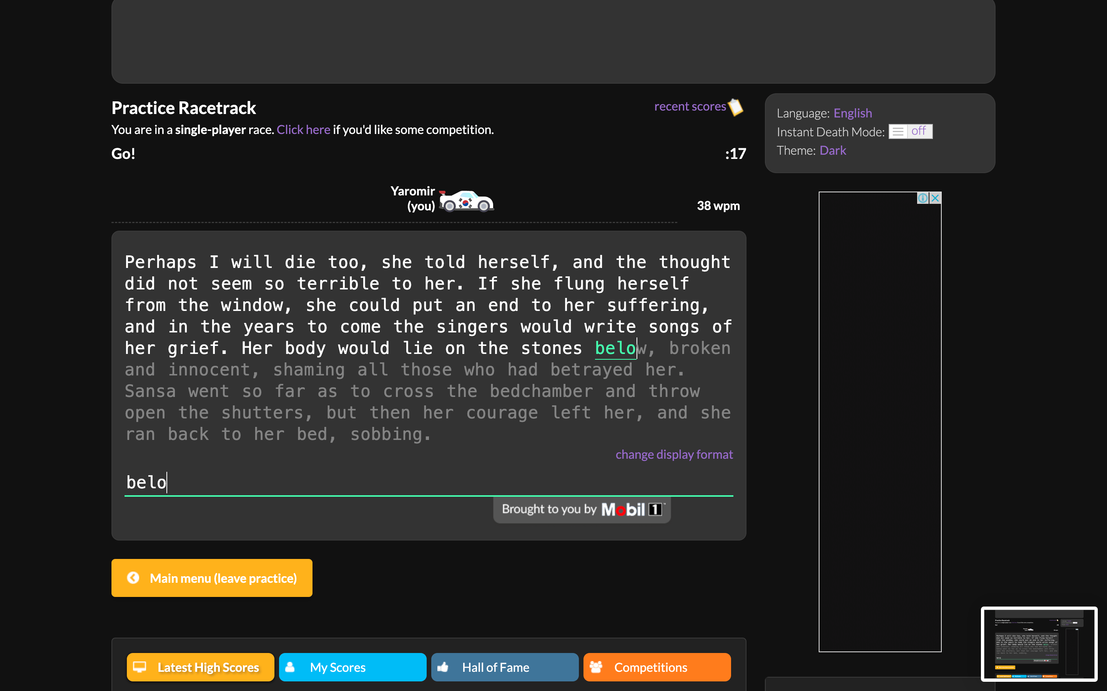The width and height of the screenshot is (1107, 691).
Task: Click the page preview thumbnail at bottom right
Action: pyautogui.click(x=1040, y=644)
